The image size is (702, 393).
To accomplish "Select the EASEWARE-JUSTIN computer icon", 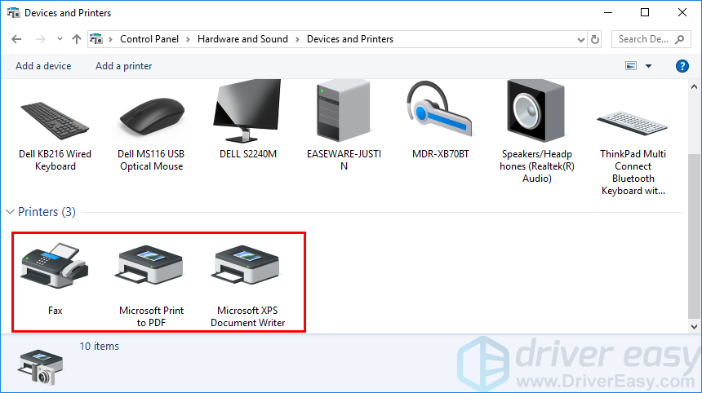I will point(344,114).
